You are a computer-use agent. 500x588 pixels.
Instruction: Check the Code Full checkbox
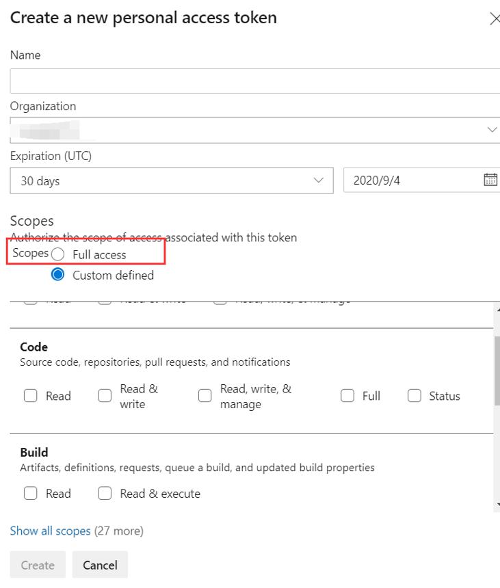click(347, 396)
